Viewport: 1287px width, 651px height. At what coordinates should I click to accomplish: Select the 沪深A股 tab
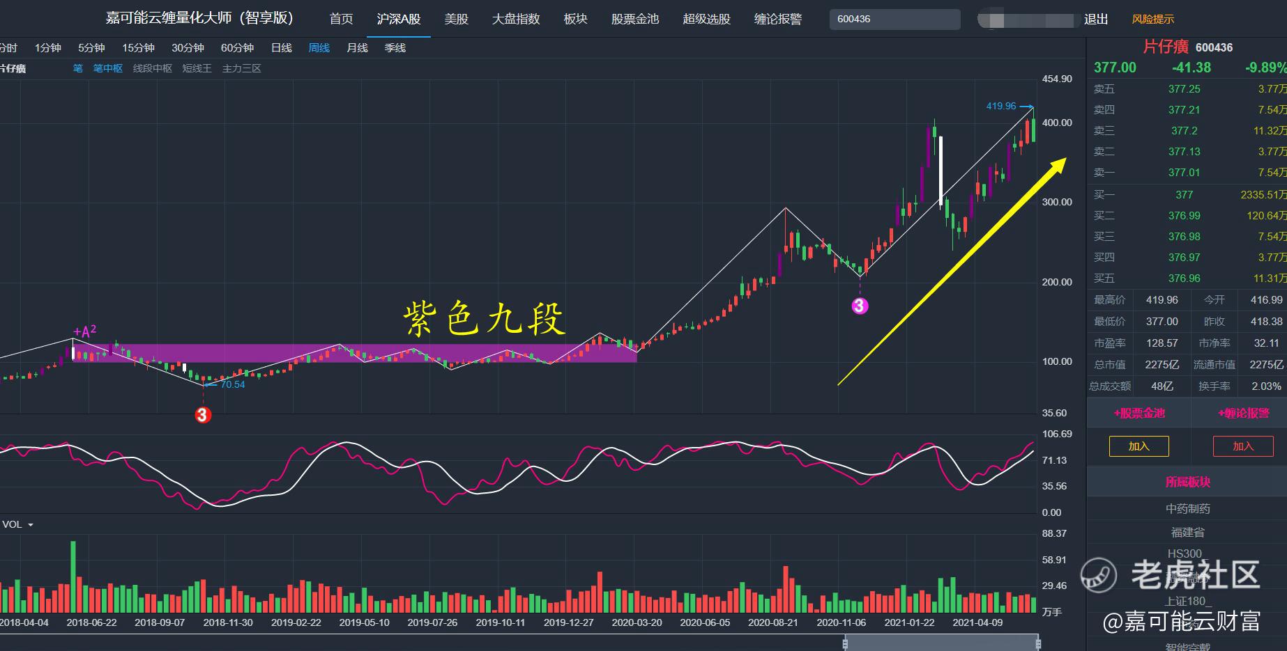399,19
